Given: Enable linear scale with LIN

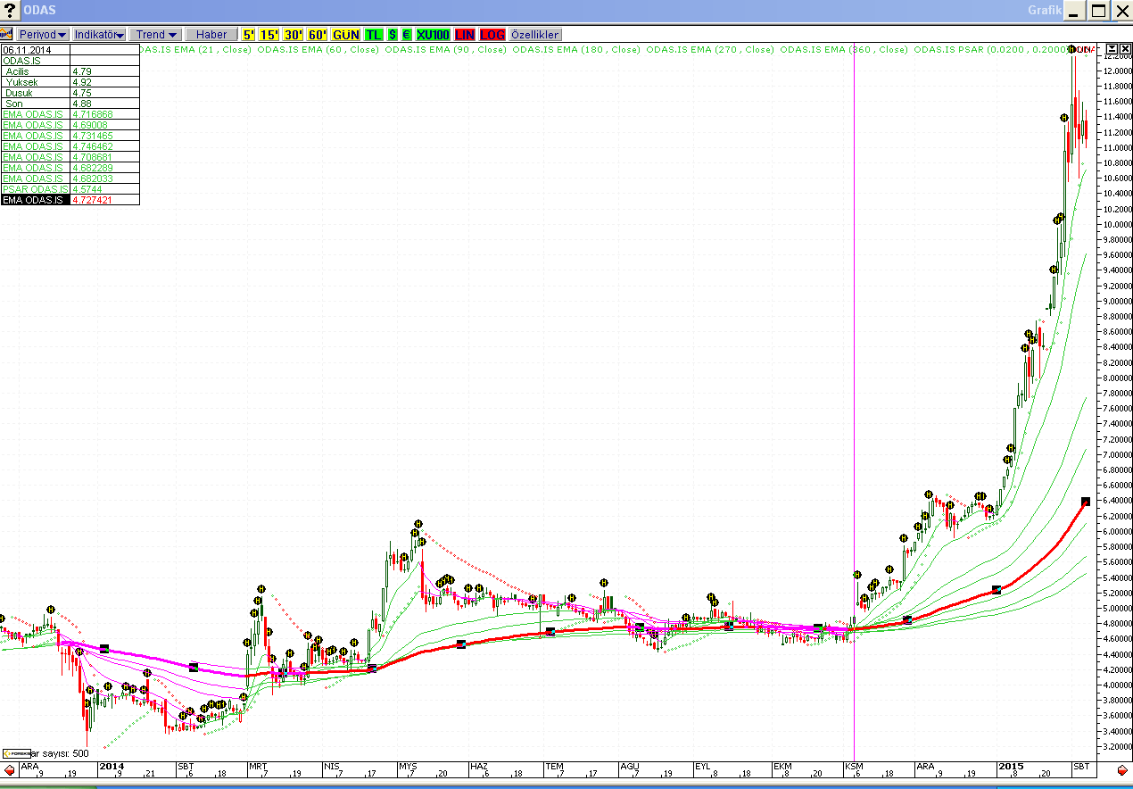Looking at the screenshot, I should coord(465,34).
